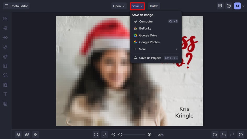
Task: Expand the account dropdown arrow
Action: point(243,6)
